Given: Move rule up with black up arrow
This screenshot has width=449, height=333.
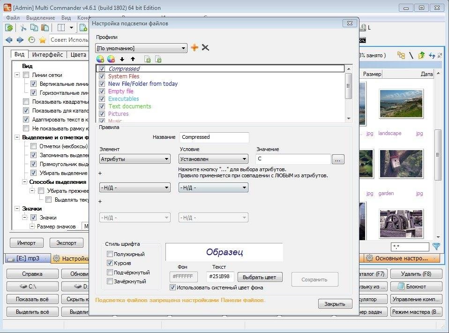Looking at the screenshot, I should 133,59.
